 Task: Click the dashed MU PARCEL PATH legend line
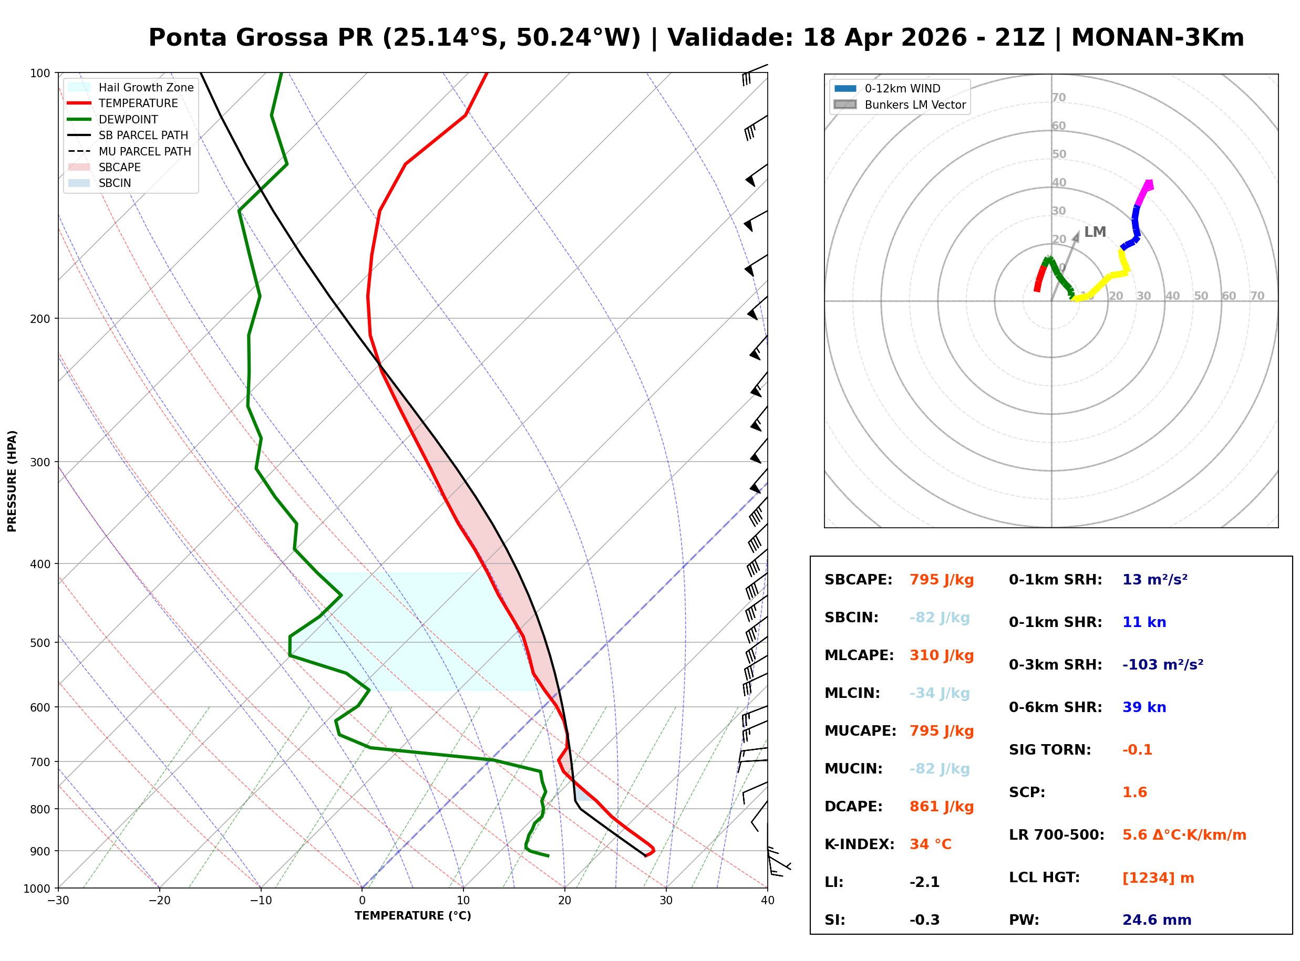pyautogui.click(x=79, y=151)
